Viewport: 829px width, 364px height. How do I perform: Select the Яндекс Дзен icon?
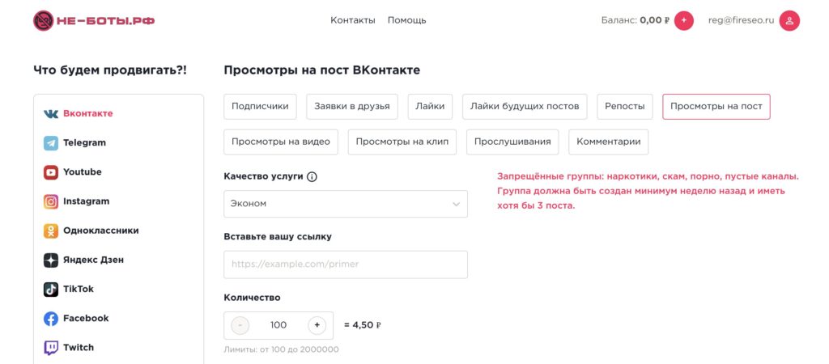tap(51, 260)
